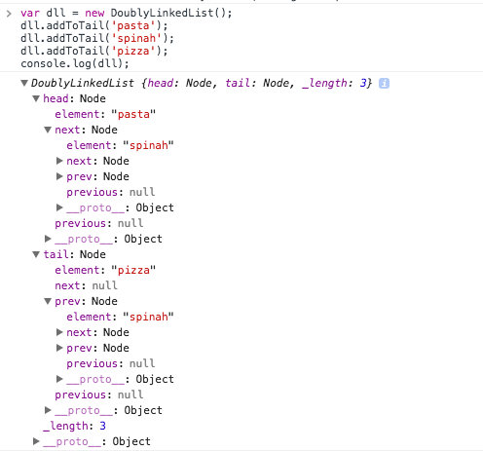483x451 pixels.
Task: Click the blue info icon after _length: 3
Action: click(x=384, y=83)
